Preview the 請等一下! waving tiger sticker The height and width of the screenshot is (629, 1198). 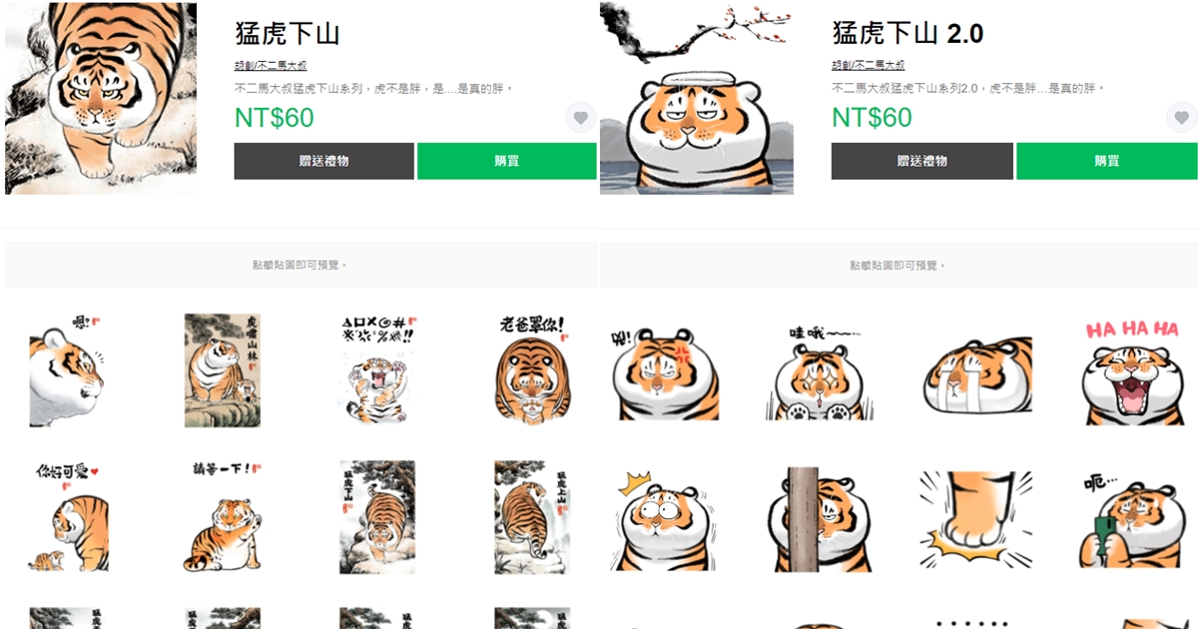tap(222, 515)
